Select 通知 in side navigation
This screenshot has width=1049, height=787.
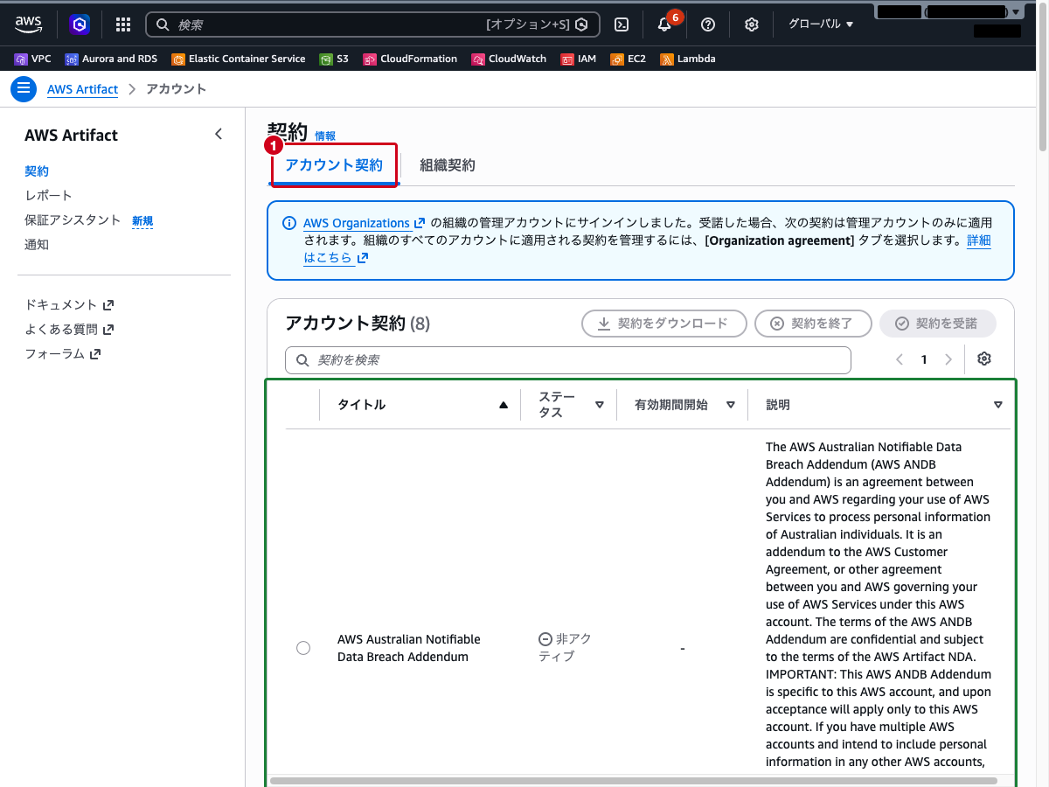(x=37, y=245)
